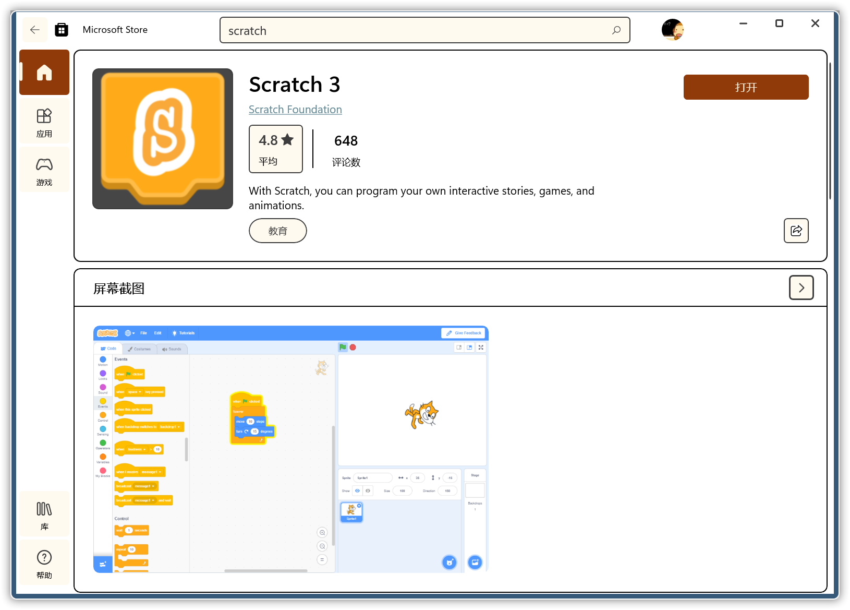Click the Home icon in the sidebar
850x610 pixels.
pos(44,73)
